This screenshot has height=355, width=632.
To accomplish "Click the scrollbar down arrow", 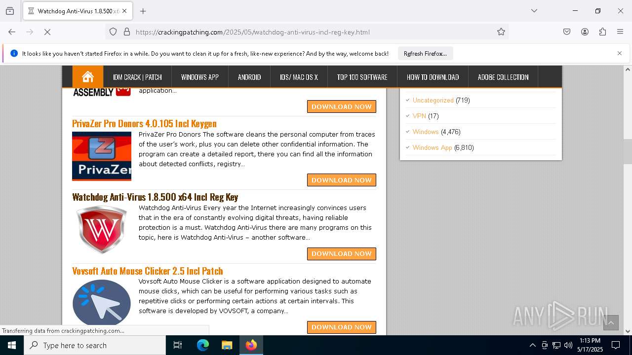I will click(x=628, y=331).
